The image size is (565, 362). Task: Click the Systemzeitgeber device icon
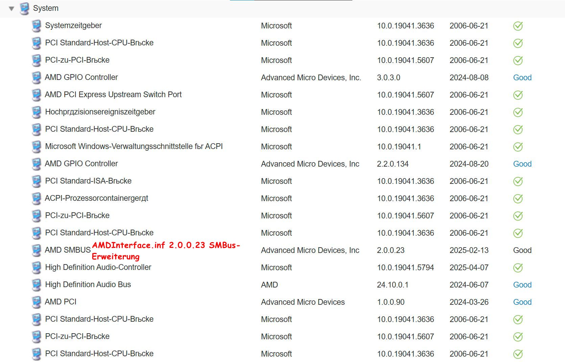click(x=36, y=26)
